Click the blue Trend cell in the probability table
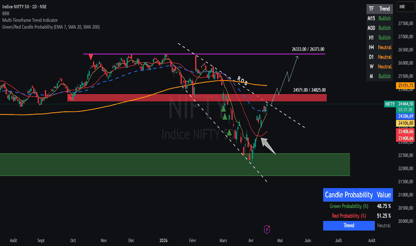 349,225
